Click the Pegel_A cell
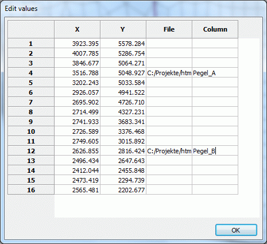This screenshot has width=267, height=244. pos(215,73)
